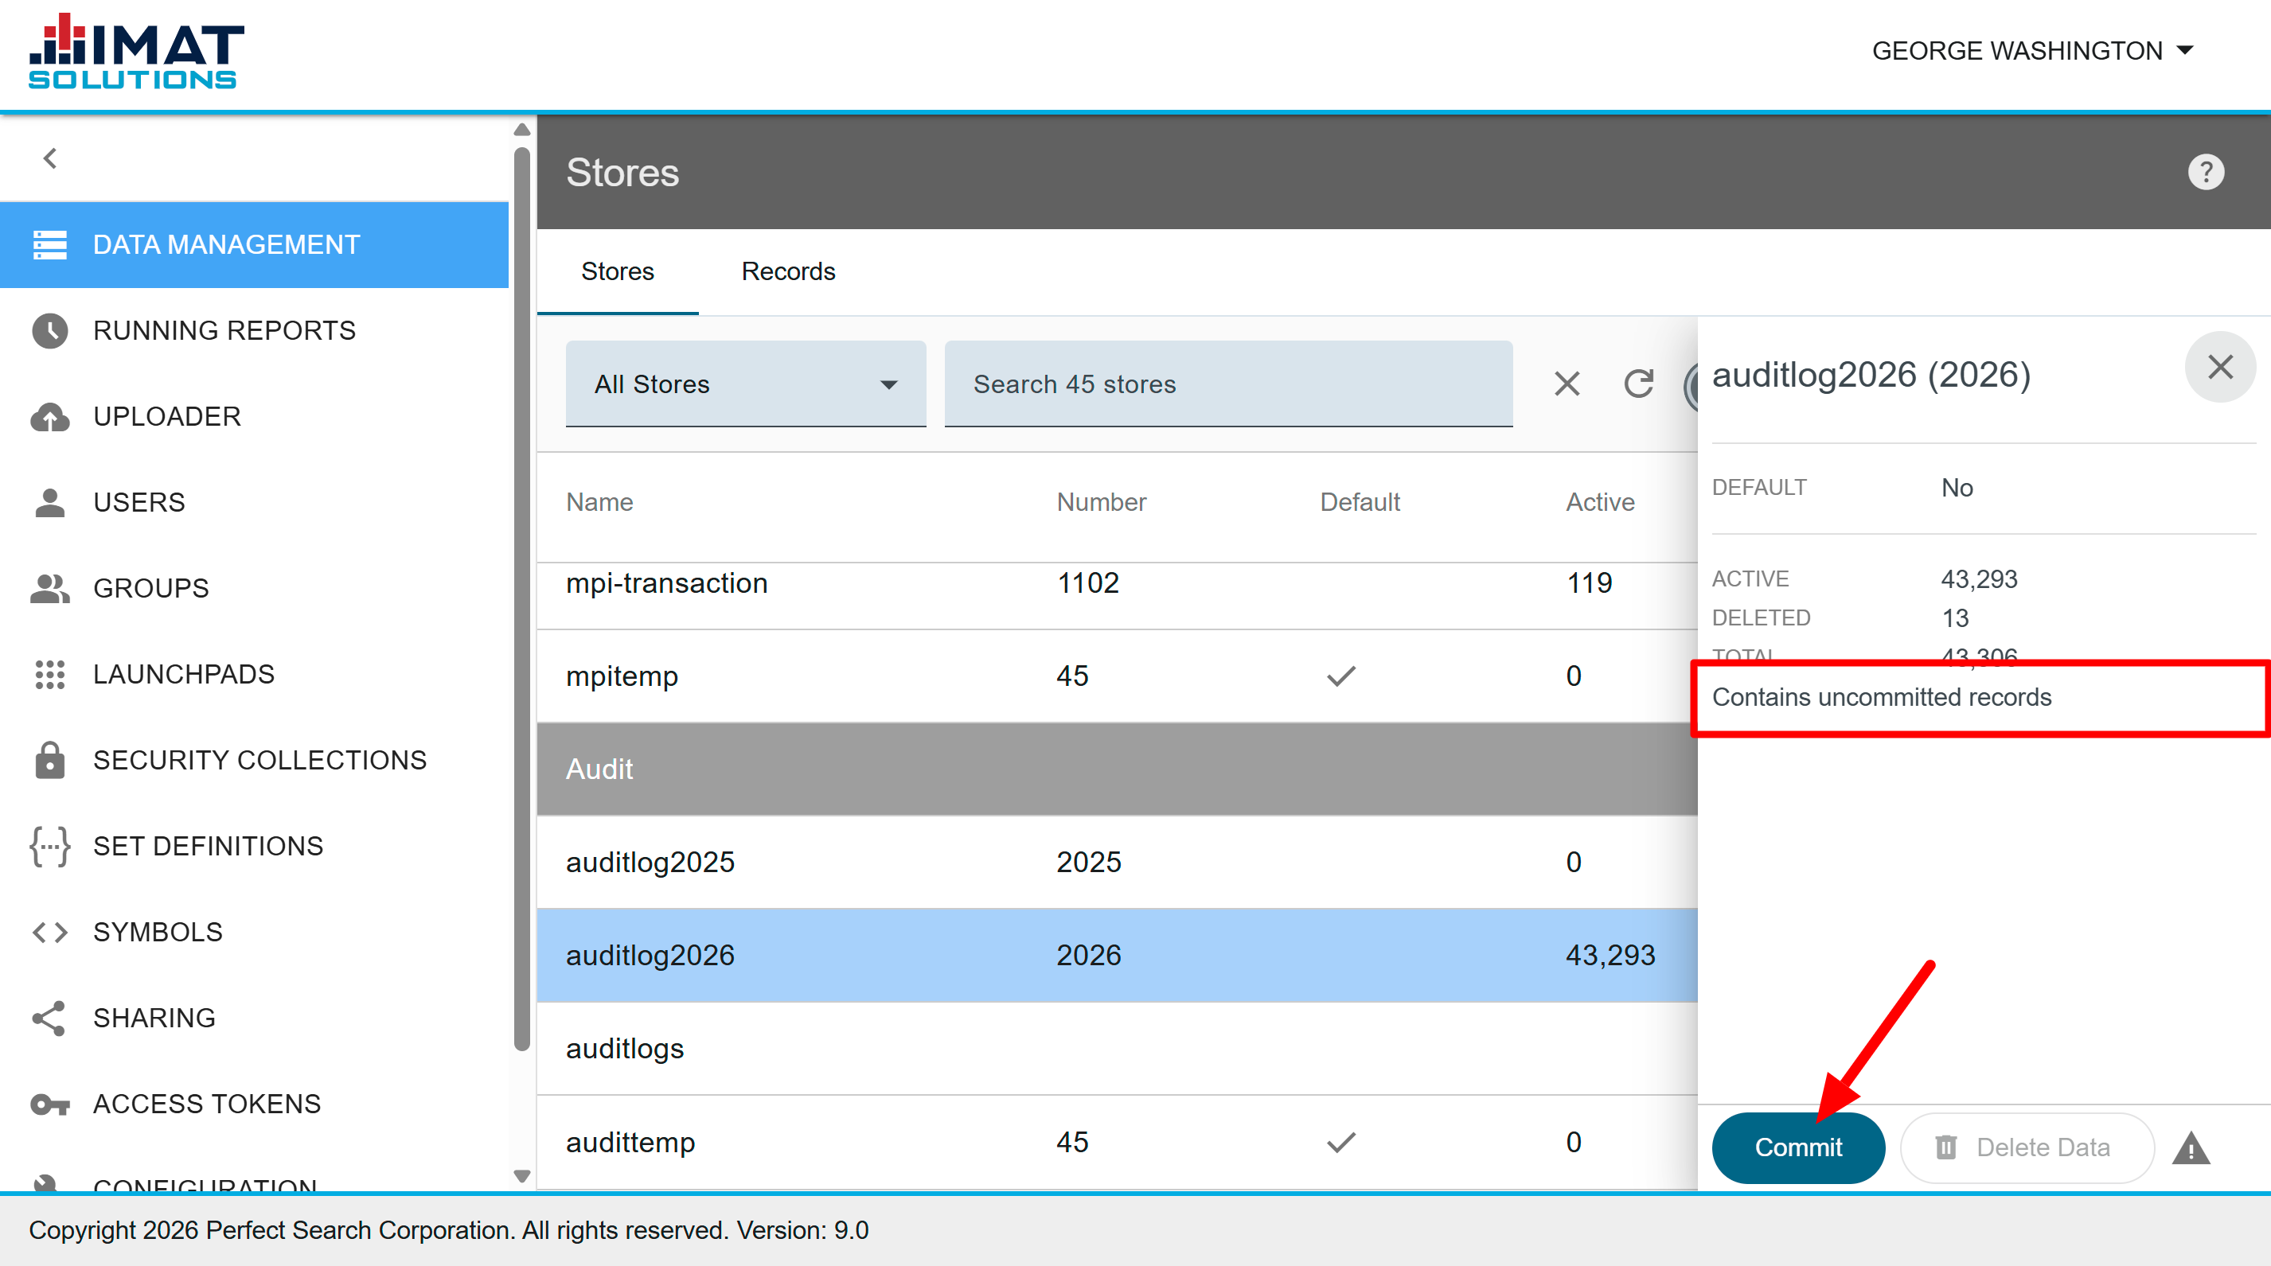The height and width of the screenshot is (1266, 2271).
Task: Collapse the sidebar with the chevron
Action: point(50,158)
